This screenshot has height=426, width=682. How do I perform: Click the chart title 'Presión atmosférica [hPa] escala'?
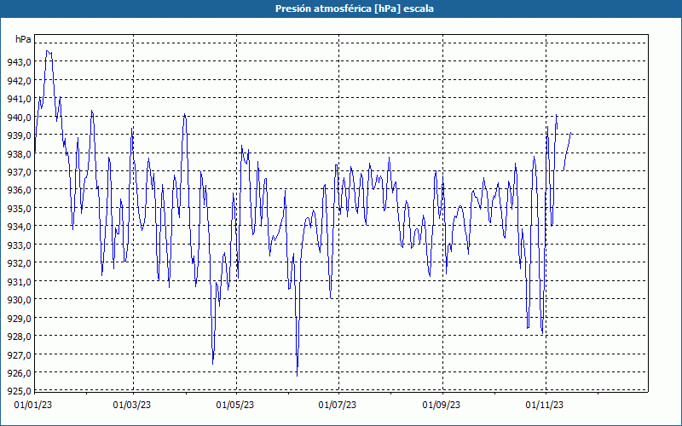tap(355, 9)
